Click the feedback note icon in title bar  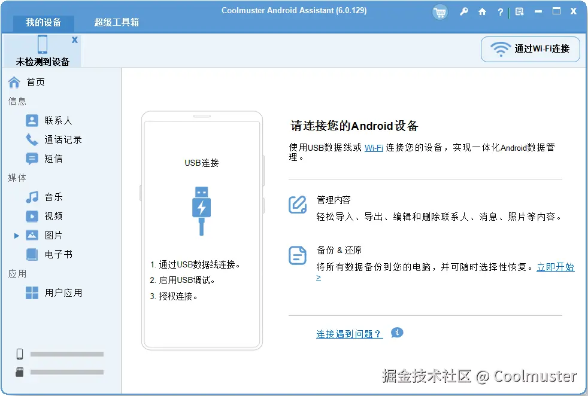pyautogui.click(x=519, y=11)
